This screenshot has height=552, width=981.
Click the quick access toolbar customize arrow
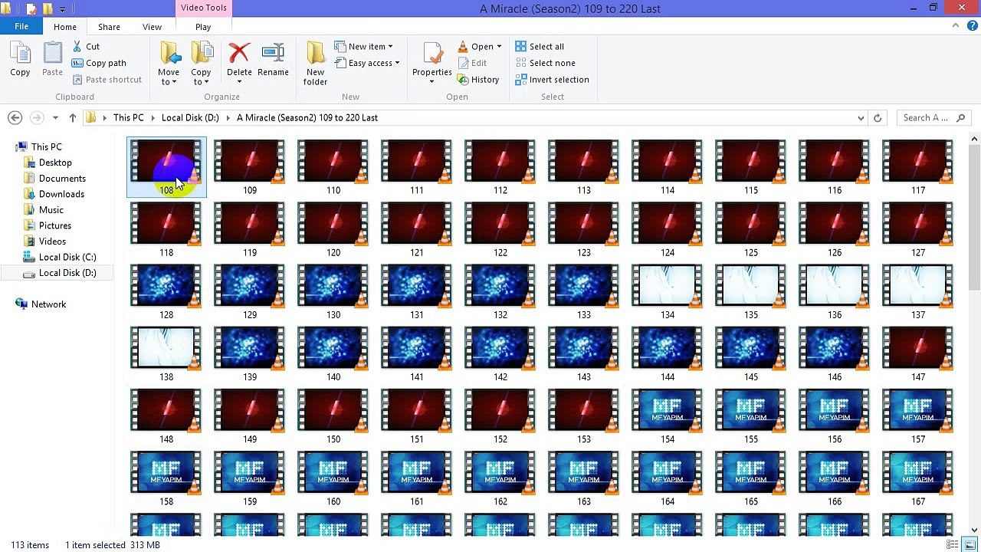[x=63, y=9]
